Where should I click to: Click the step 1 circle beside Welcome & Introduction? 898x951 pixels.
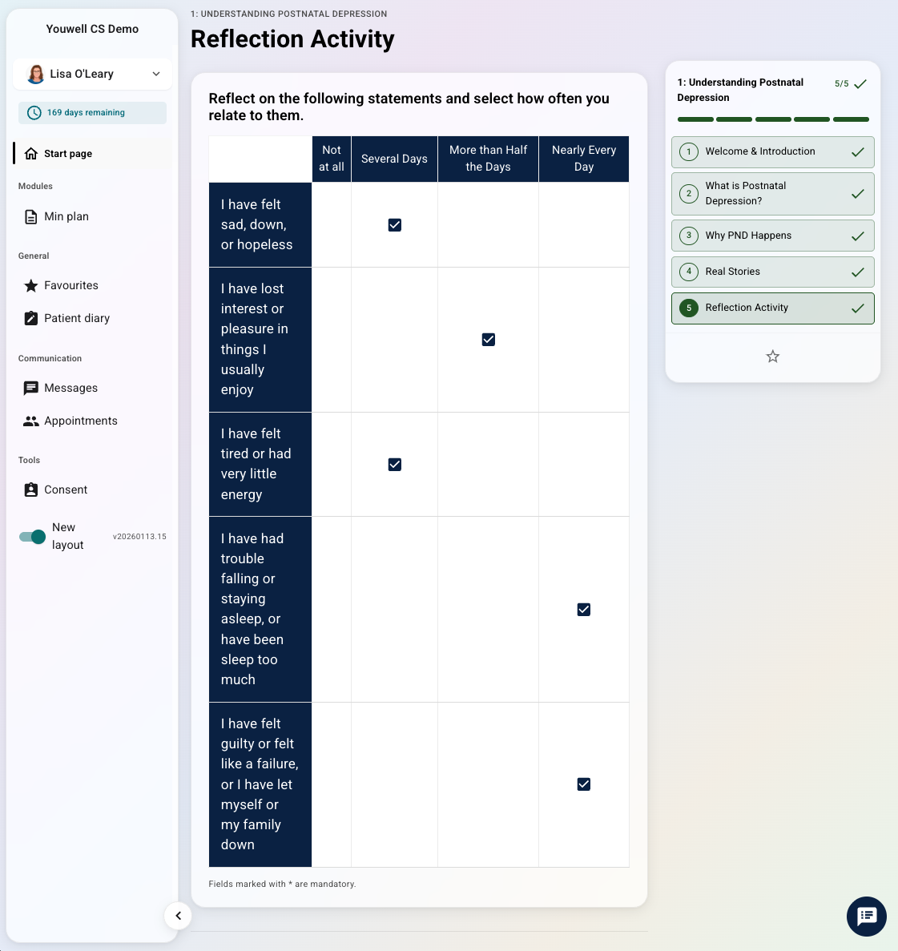pyautogui.click(x=689, y=151)
